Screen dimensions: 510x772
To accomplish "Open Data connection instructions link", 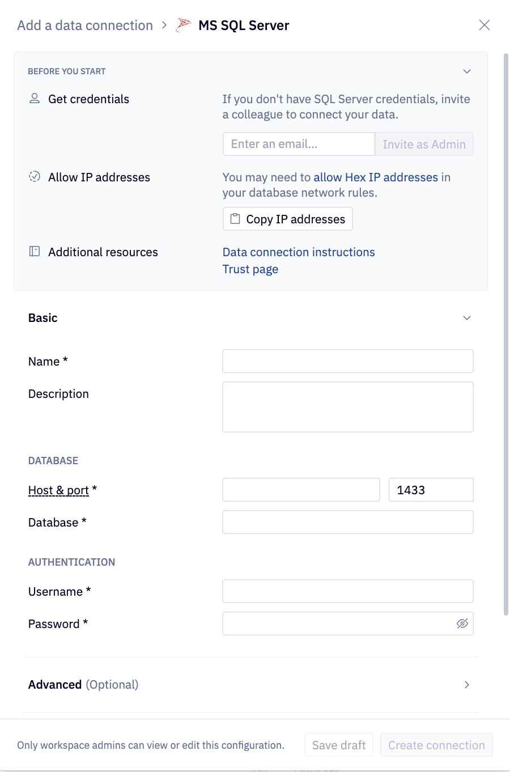I will click(x=299, y=252).
